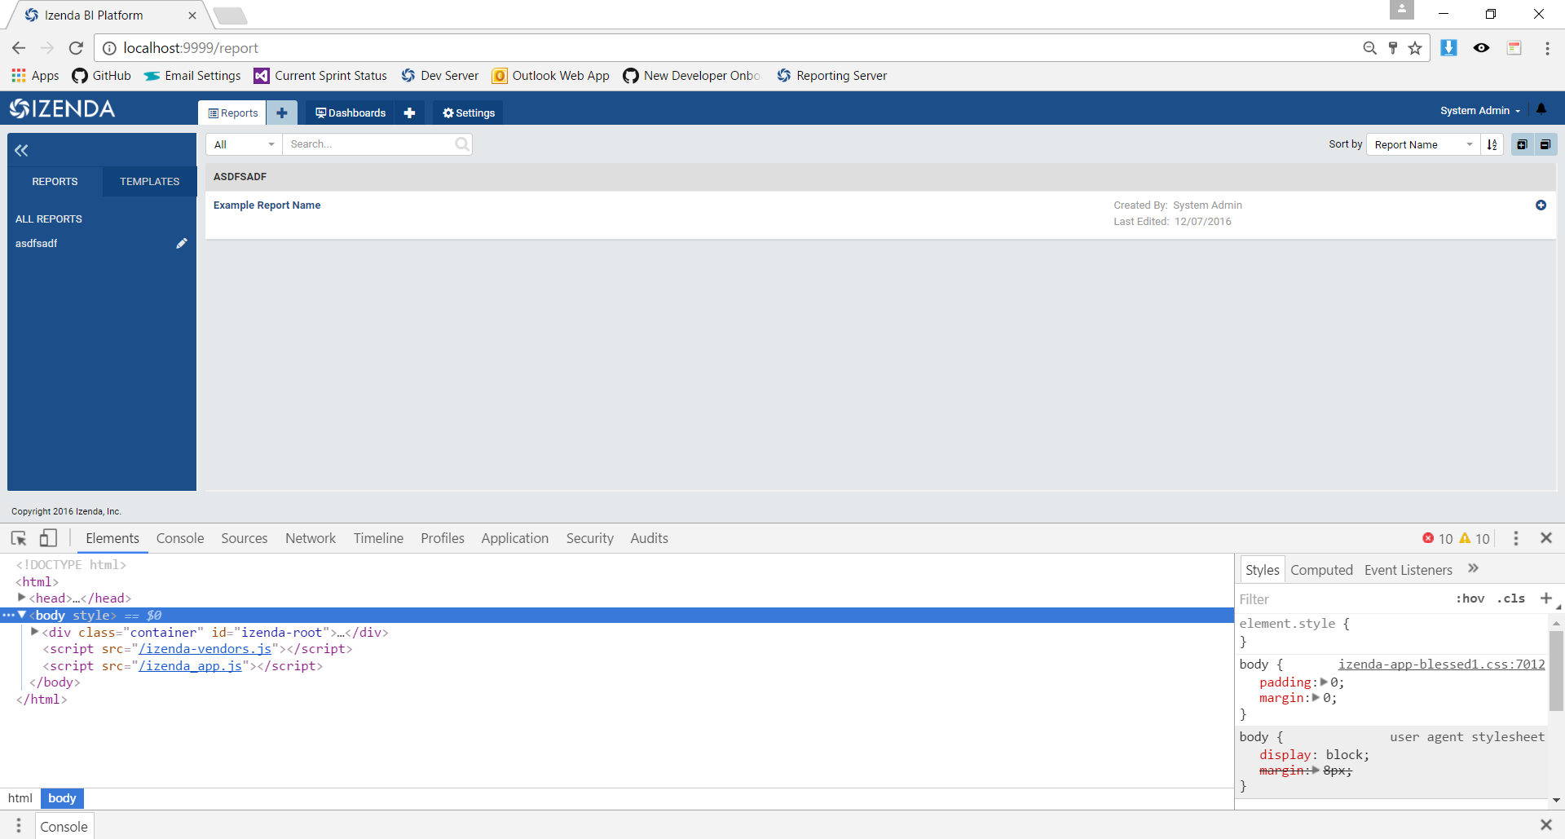Click the eye extension icon
This screenshot has height=839, width=1565.
tap(1482, 48)
